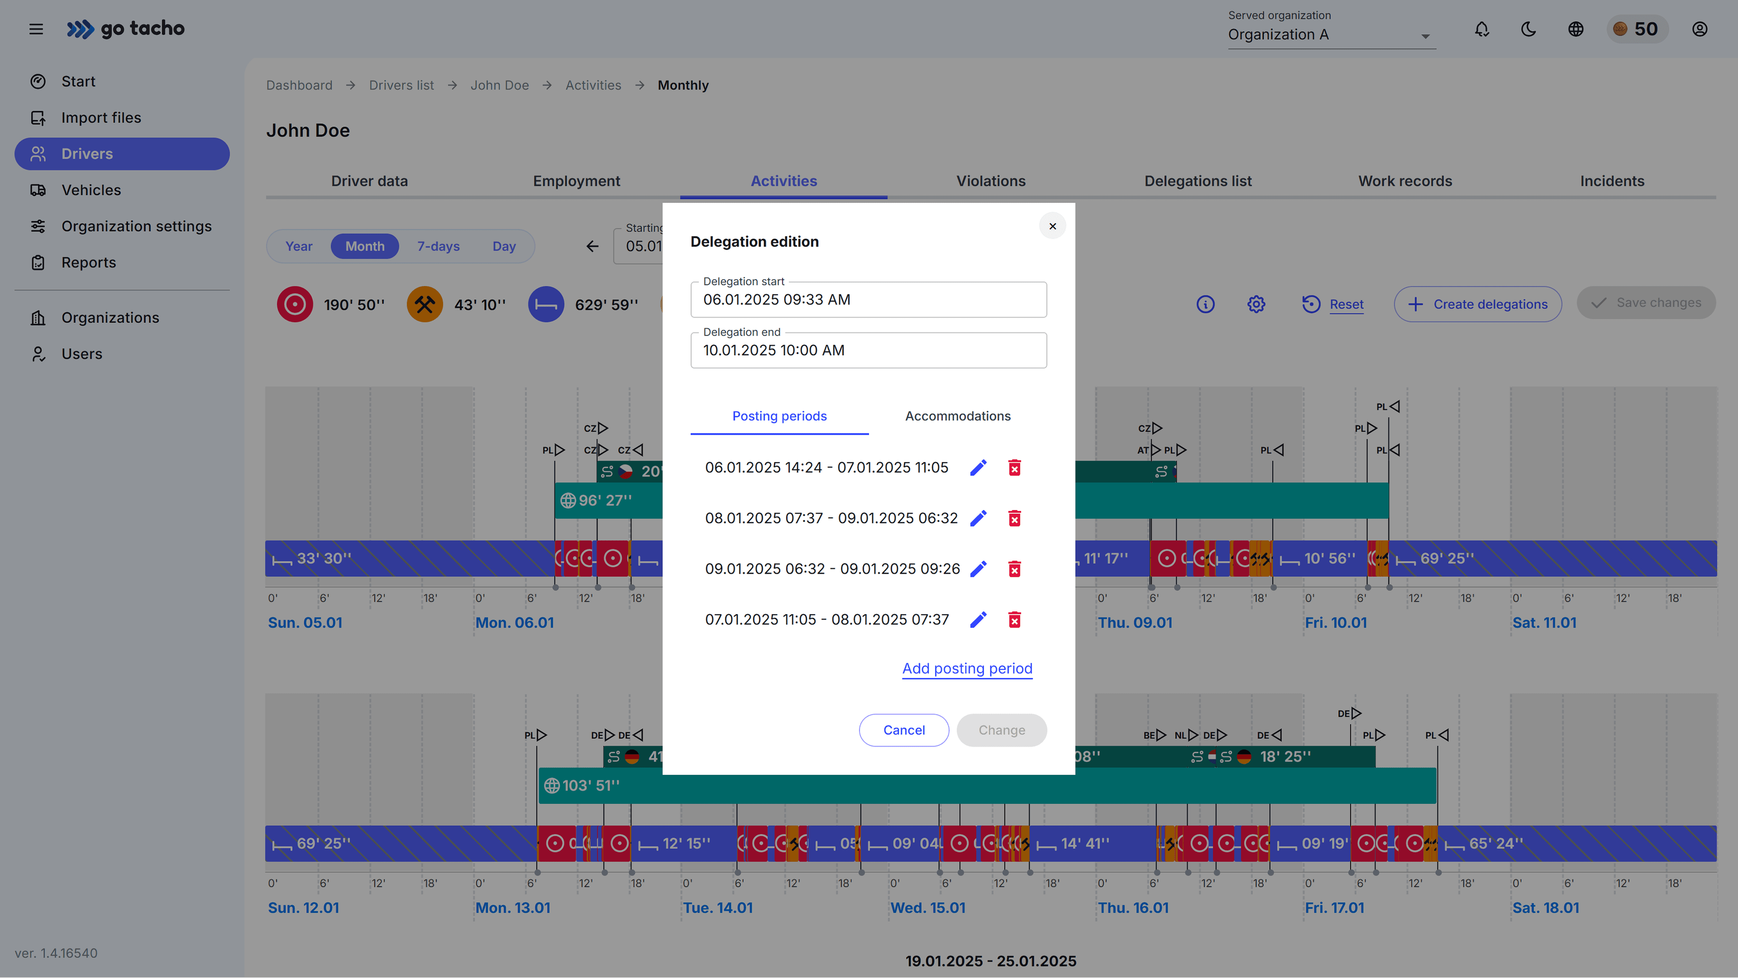
Task: Click the Create delegations plus button
Action: coord(1478,304)
